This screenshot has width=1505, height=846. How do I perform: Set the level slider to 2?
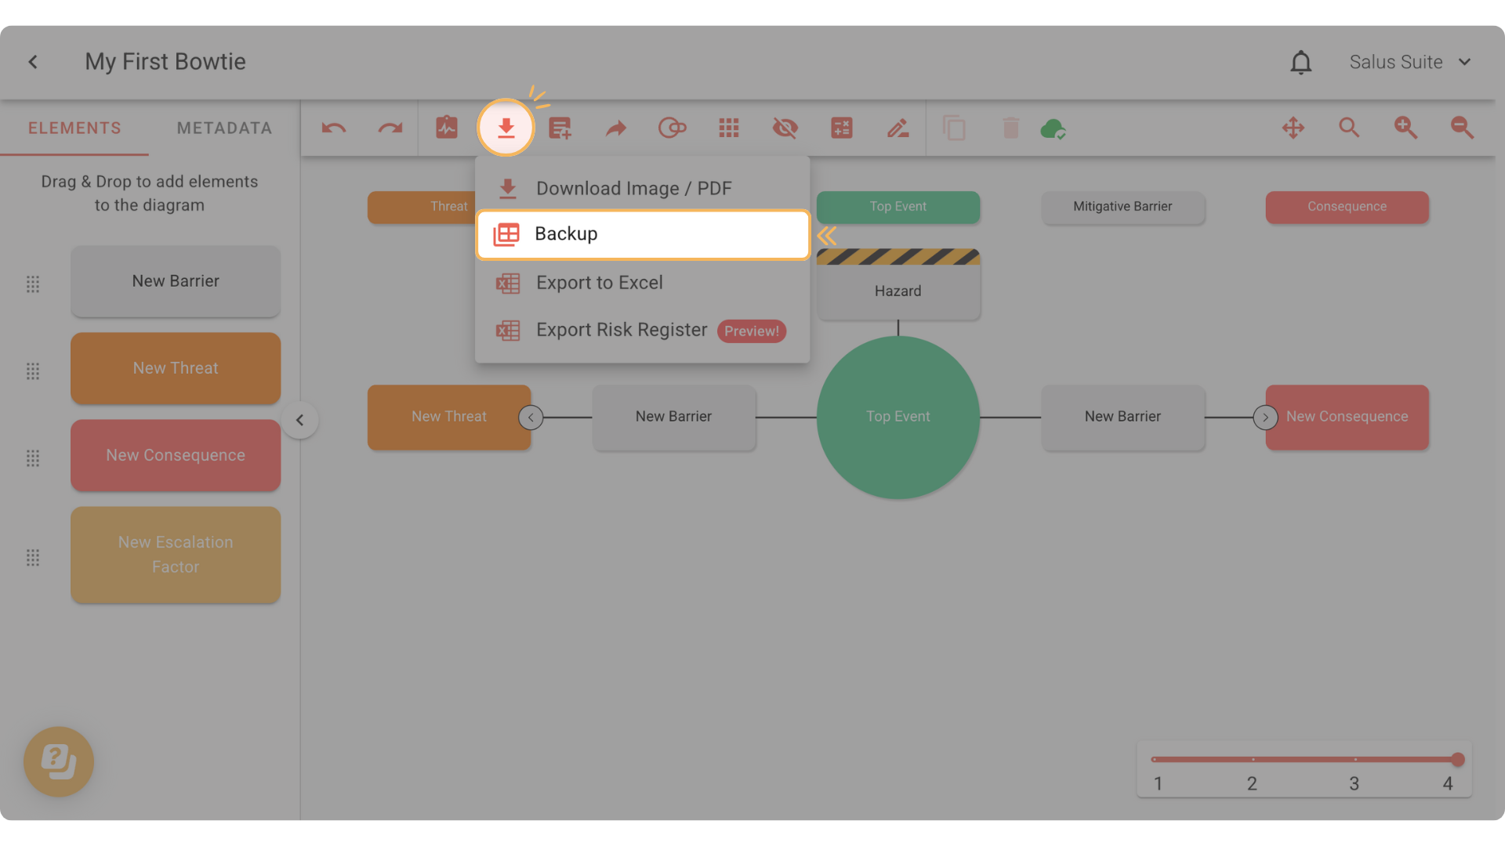click(1253, 759)
